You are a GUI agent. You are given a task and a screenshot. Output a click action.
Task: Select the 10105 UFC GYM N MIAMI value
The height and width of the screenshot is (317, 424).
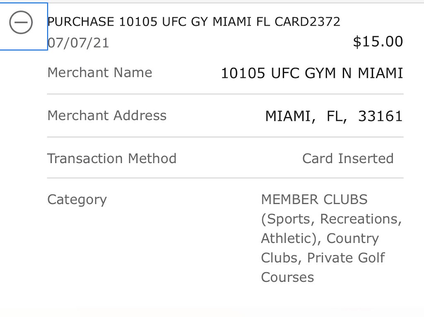click(x=312, y=73)
